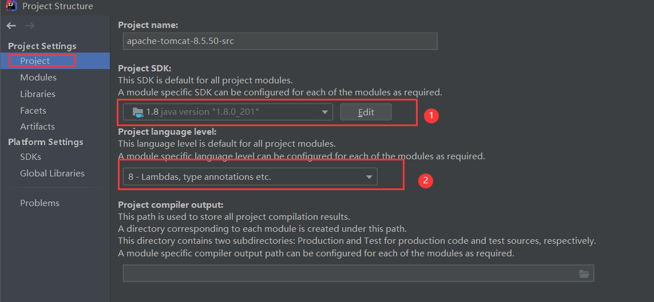Open the Project language level dropdown
654x302 pixels.
coord(250,177)
